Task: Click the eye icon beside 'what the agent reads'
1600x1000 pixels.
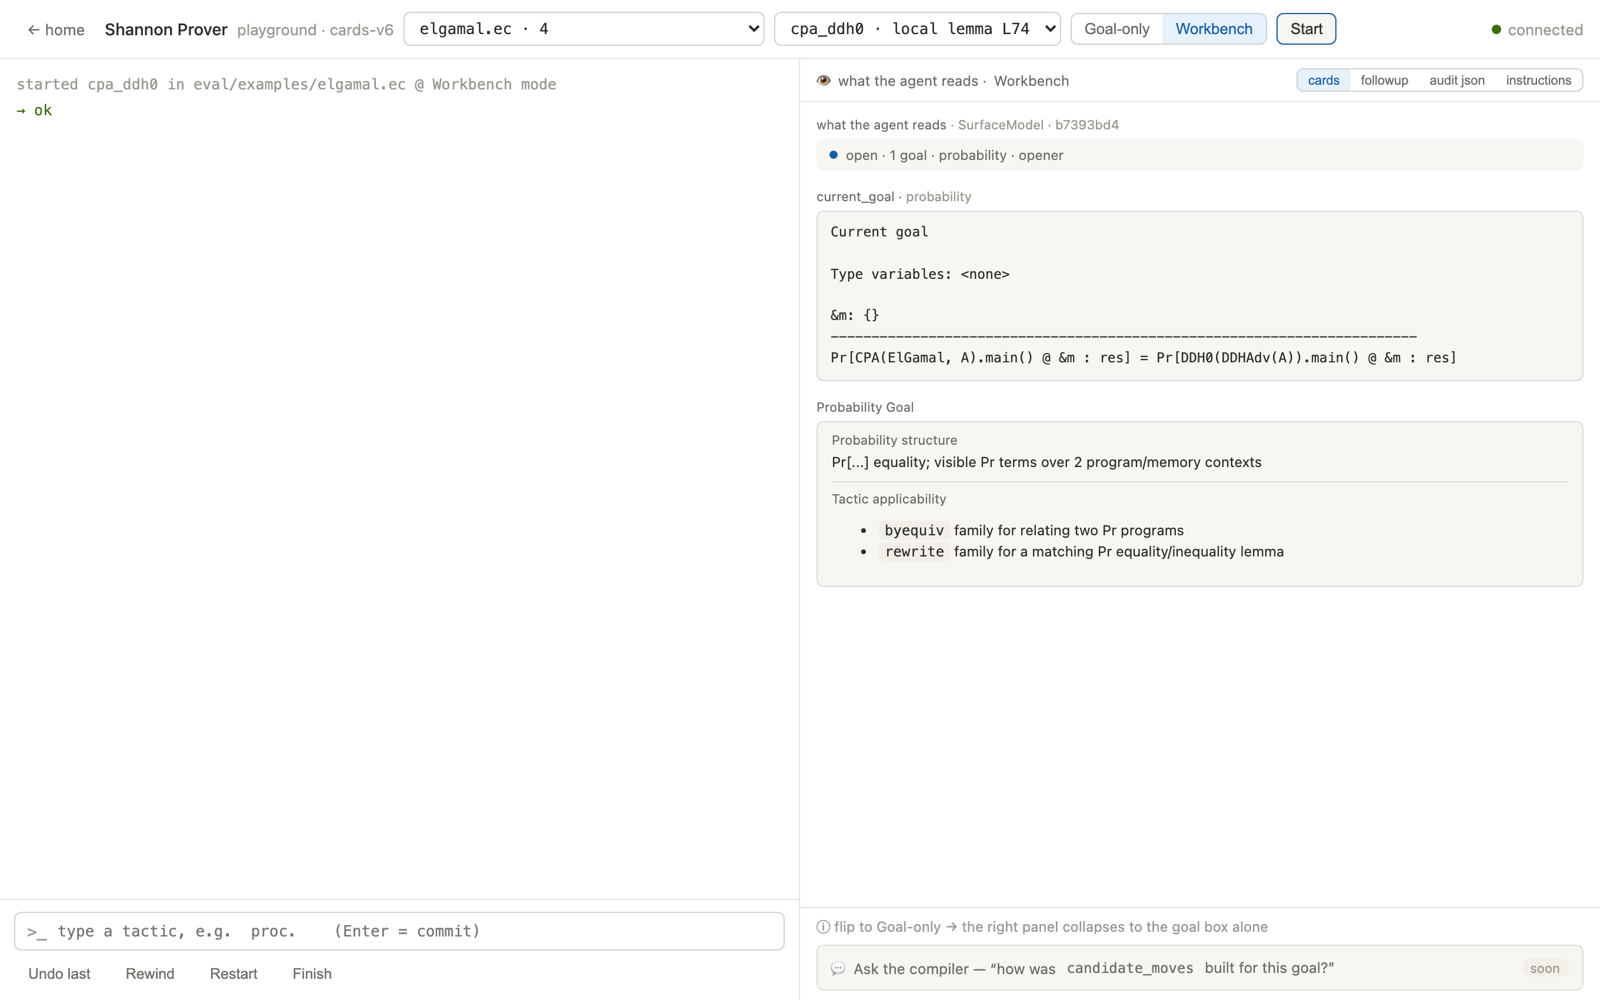Action: 823,81
